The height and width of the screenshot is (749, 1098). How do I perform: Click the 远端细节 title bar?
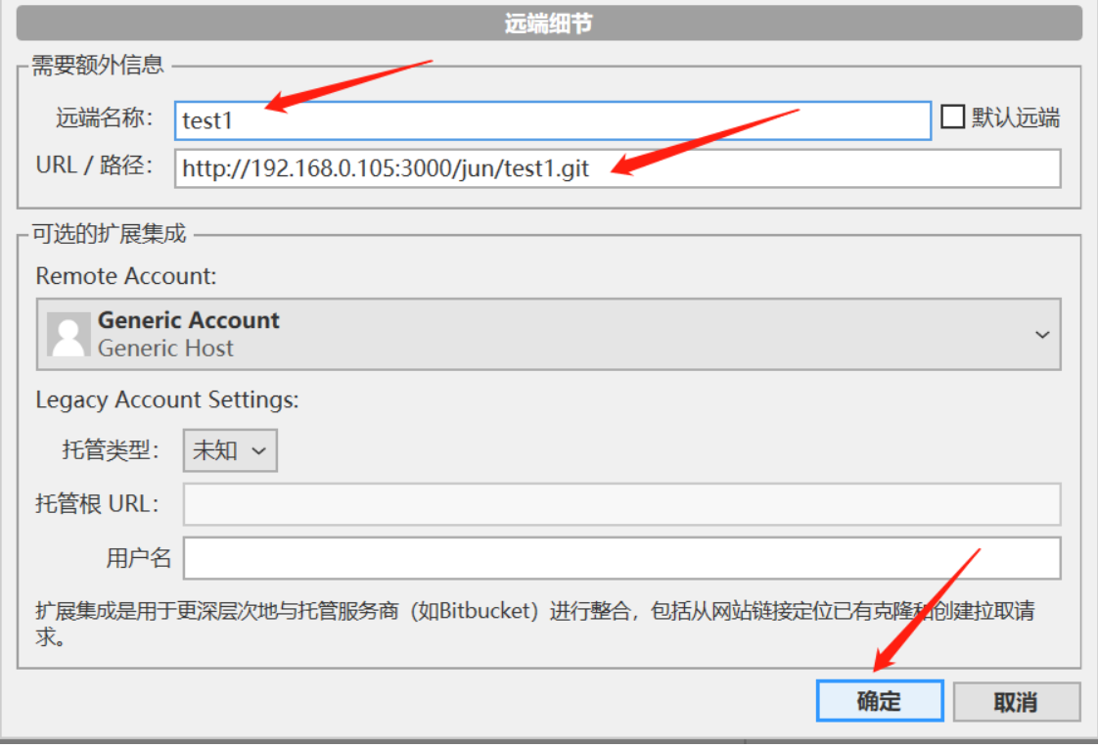tap(549, 23)
